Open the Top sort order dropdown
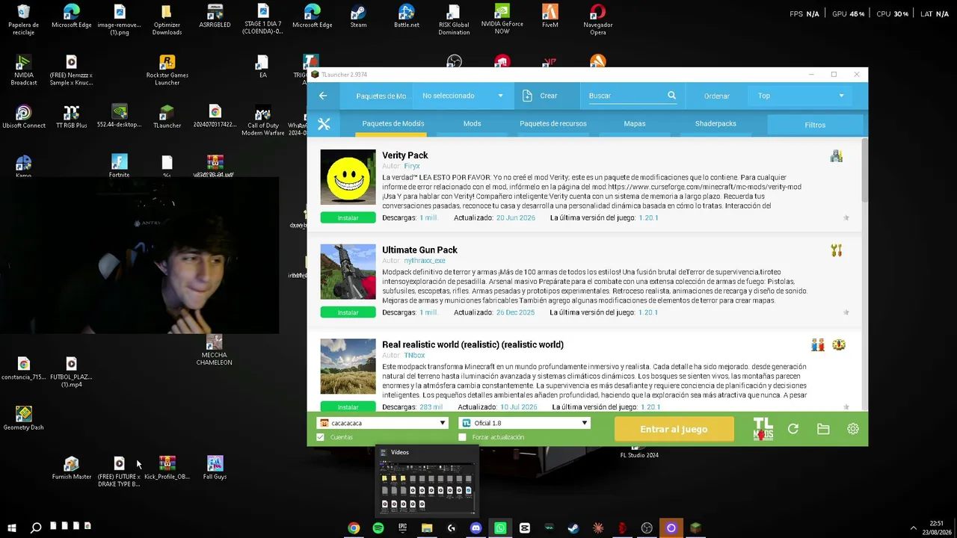The height and width of the screenshot is (538, 957). 801,96
